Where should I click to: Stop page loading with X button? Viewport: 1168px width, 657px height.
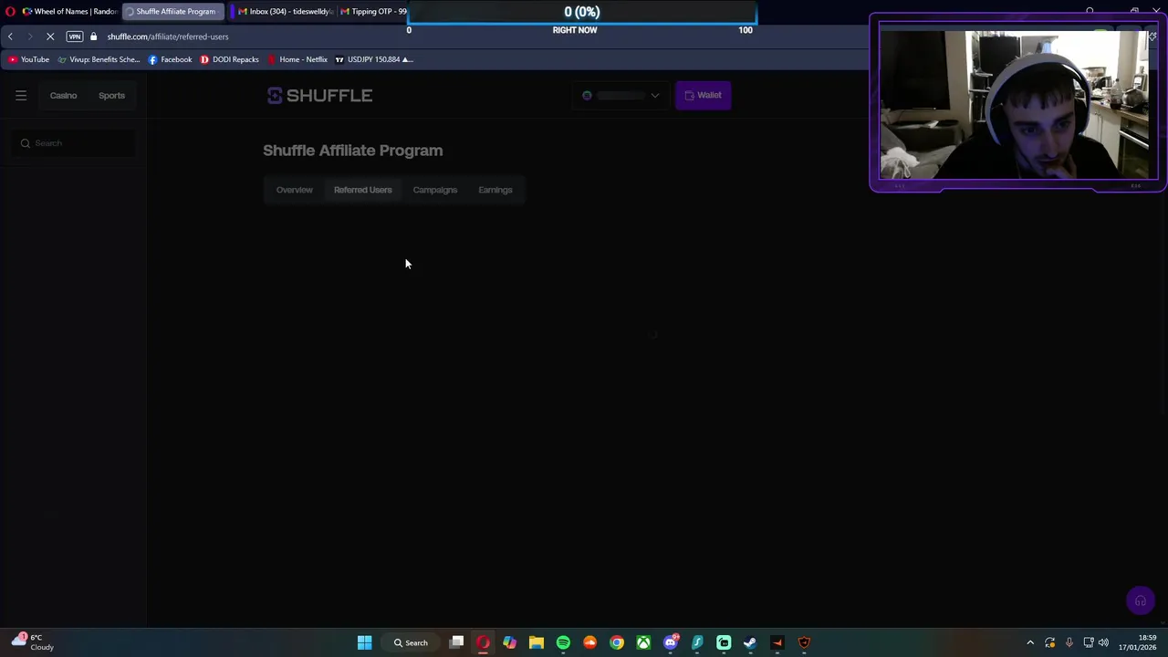point(50,36)
